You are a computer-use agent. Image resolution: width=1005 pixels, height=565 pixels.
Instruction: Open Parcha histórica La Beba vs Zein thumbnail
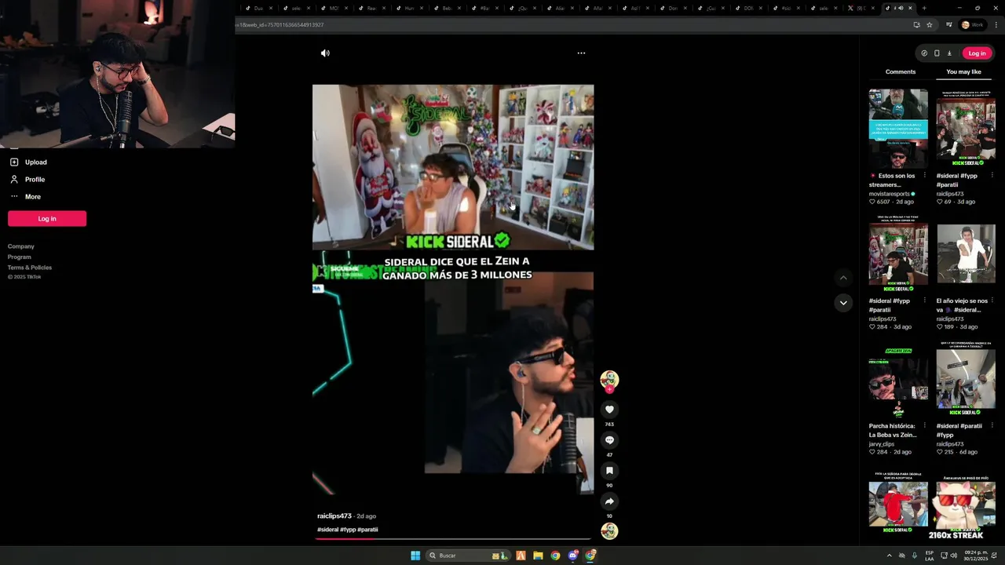click(898, 379)
